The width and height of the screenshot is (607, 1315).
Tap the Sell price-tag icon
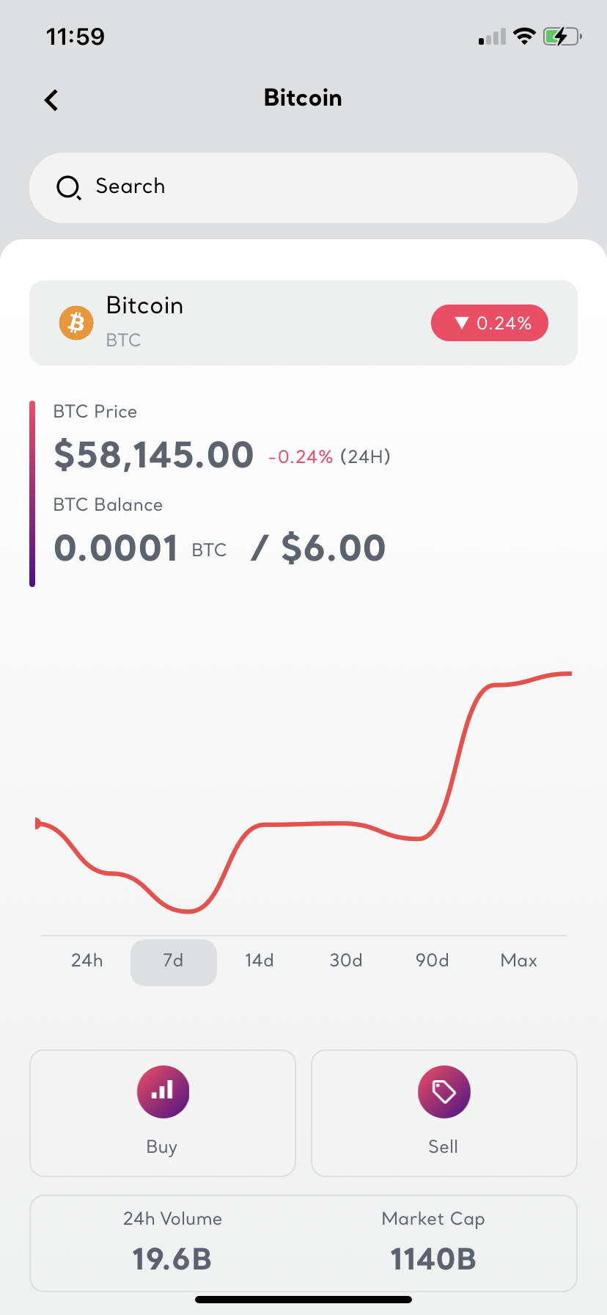pos(444,1091)
